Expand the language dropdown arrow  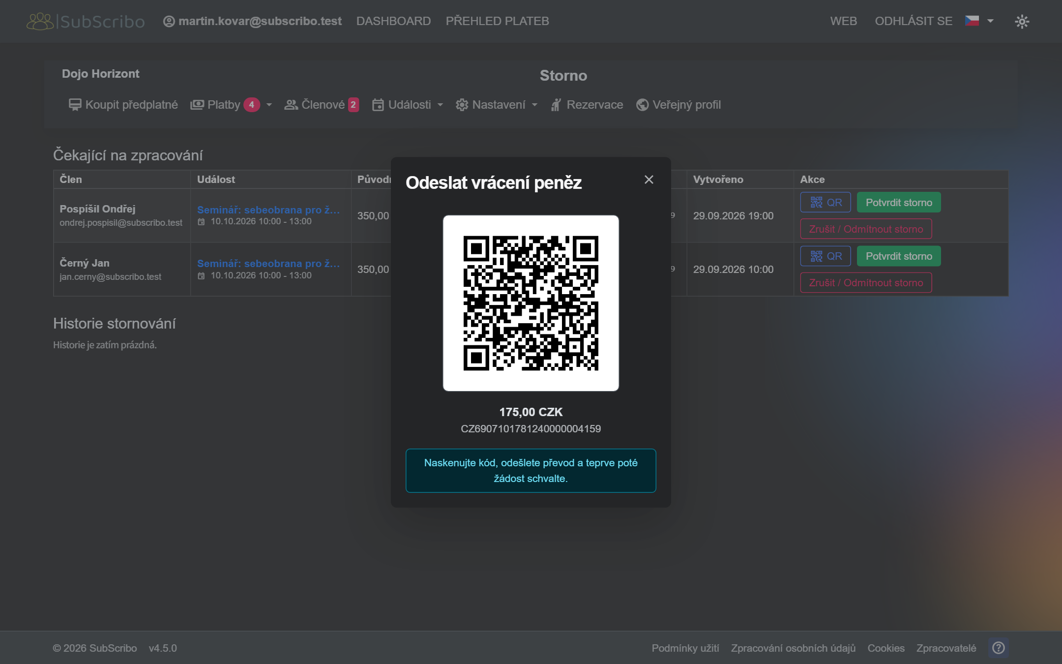[x=990, y=21]
